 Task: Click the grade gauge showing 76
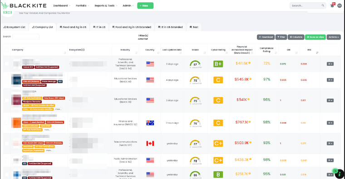tap(195, 123)
